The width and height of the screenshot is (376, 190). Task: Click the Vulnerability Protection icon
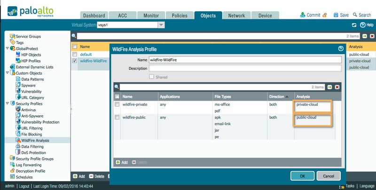tap(18, 122)
